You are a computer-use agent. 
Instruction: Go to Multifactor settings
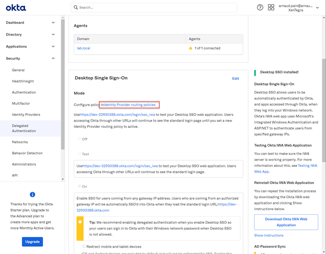click(x=21, y=103)
